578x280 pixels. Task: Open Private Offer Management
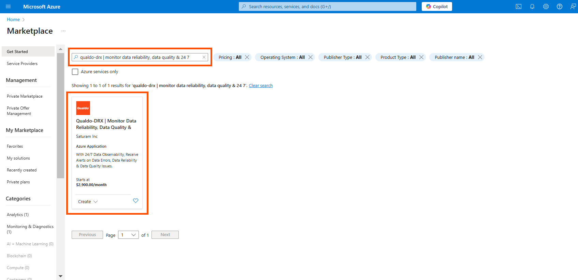19,111
